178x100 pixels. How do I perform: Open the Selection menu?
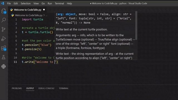coord(26,4)
